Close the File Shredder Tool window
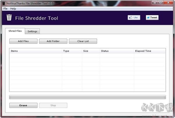The height and width of the screenshot is (118, 175). [x=168, y=3]
